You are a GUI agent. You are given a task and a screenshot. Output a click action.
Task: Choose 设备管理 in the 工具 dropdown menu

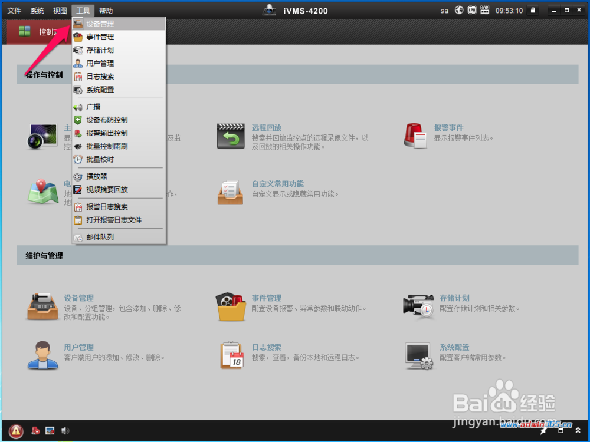click(119, 24)
